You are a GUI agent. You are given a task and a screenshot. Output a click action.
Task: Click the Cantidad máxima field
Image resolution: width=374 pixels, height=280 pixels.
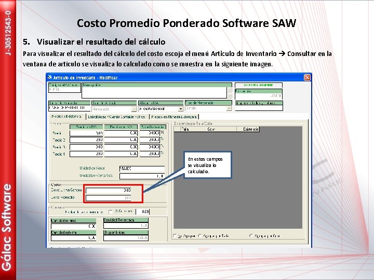pyautogui.click(x=73, y=237)
